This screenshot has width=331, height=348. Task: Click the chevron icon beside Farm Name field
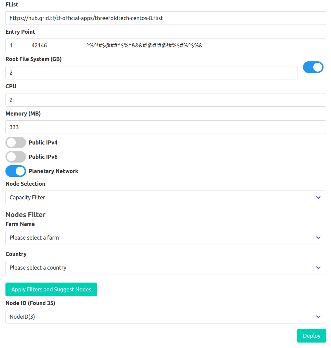(318, 238)
